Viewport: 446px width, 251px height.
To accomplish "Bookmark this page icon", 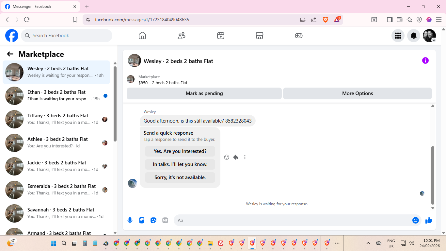I will pos(75,20).
